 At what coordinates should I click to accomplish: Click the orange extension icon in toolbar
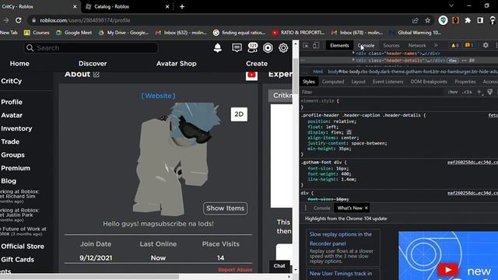click(x=455, y=20)
